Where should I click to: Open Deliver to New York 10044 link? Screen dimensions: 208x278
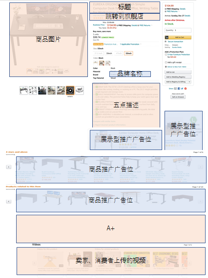click(177, 67)
